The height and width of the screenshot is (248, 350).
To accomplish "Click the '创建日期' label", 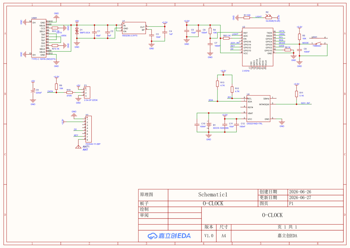I will [268, 192].
